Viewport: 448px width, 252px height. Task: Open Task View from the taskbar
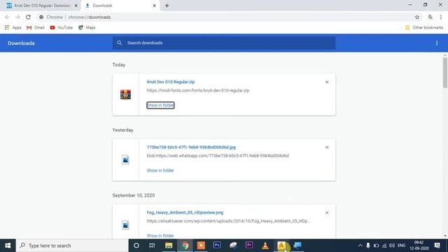[x=152, y=246]
